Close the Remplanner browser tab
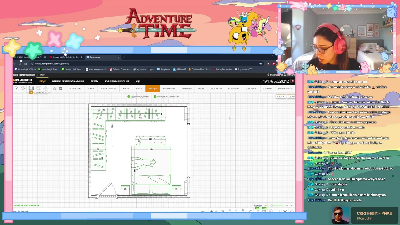The height and width of the screenshot is (225, 400). 118,57
